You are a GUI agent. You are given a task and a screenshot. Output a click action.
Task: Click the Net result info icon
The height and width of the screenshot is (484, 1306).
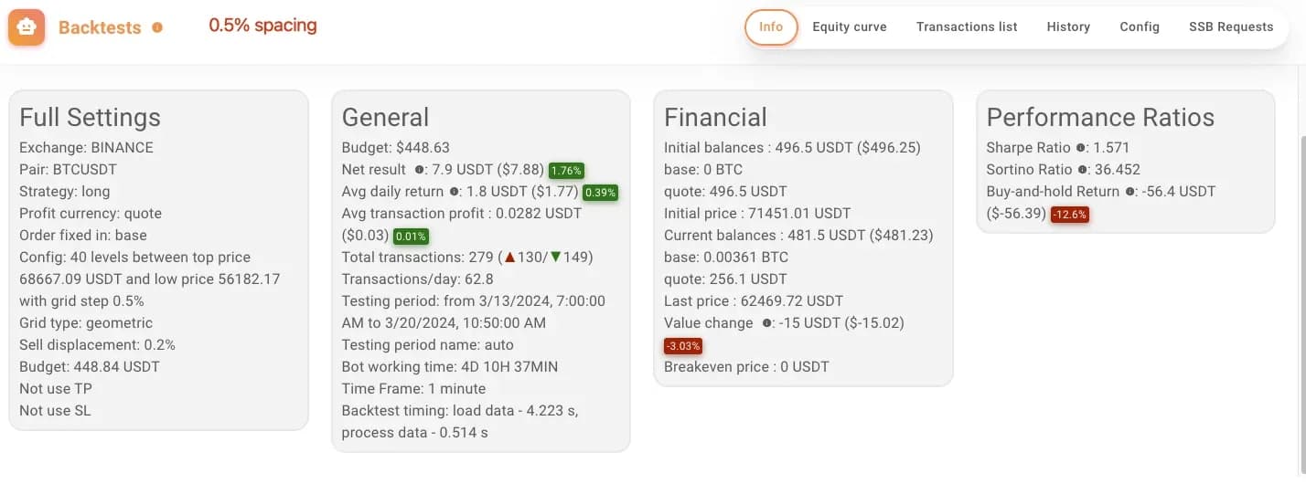(419, 170)
